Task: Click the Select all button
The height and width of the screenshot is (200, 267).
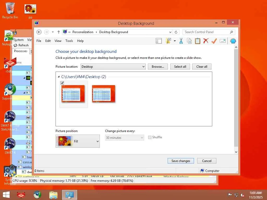Action: [180, 66]
